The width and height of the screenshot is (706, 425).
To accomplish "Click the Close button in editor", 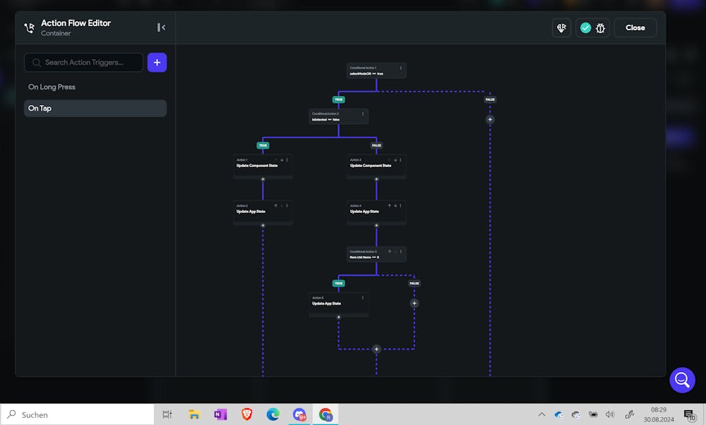I will (635, 27).
